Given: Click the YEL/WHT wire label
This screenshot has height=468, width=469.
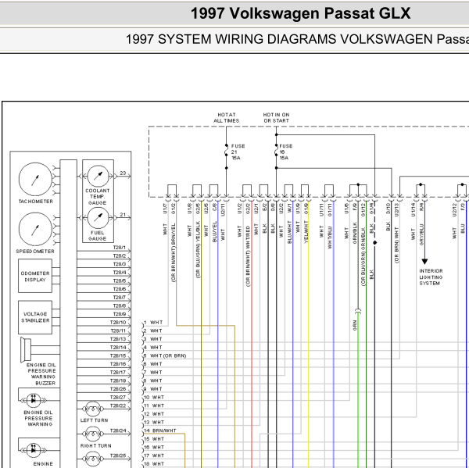Looking at the screenshot, I should tap(306, 232).
